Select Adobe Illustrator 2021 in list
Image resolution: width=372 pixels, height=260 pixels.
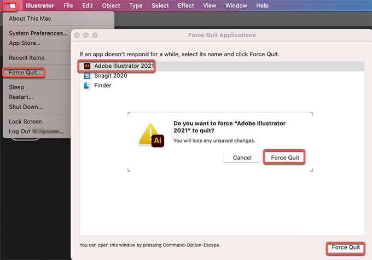[222, 66]
